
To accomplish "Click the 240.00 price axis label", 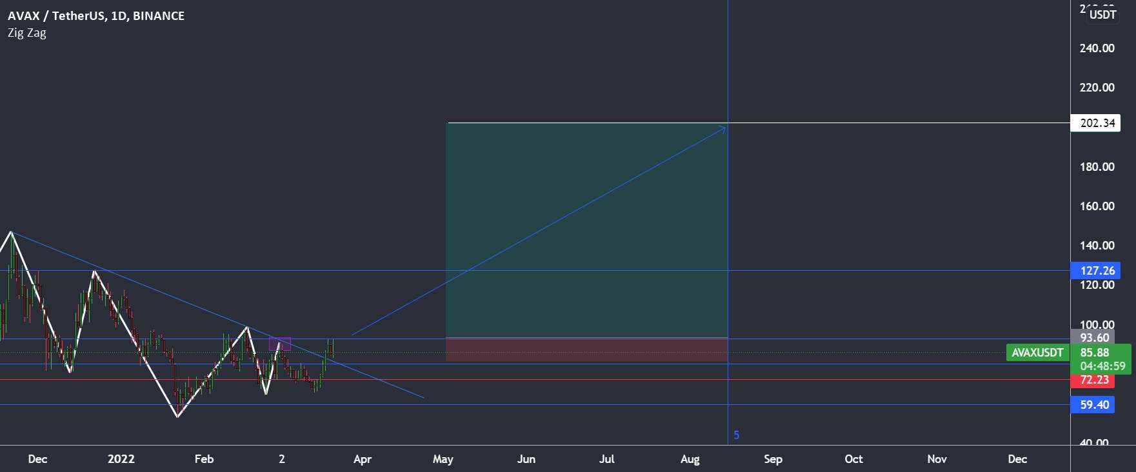I will tap(1097, 48).
